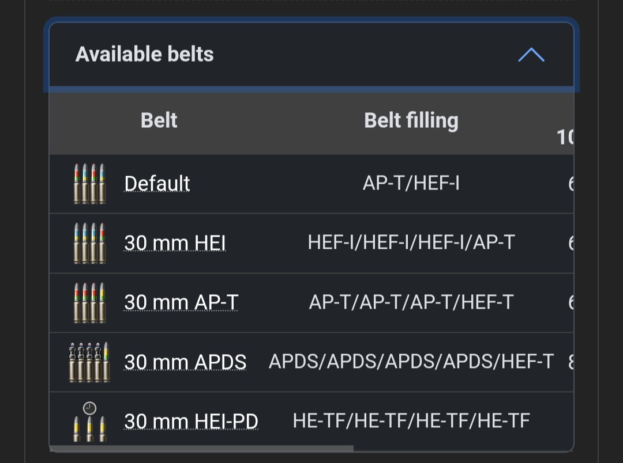Select the AP-T/AP-T/AP-T/HEF-T filling cell
The width and height of the screenshot is (623, 463).
[x=411, y=302]
